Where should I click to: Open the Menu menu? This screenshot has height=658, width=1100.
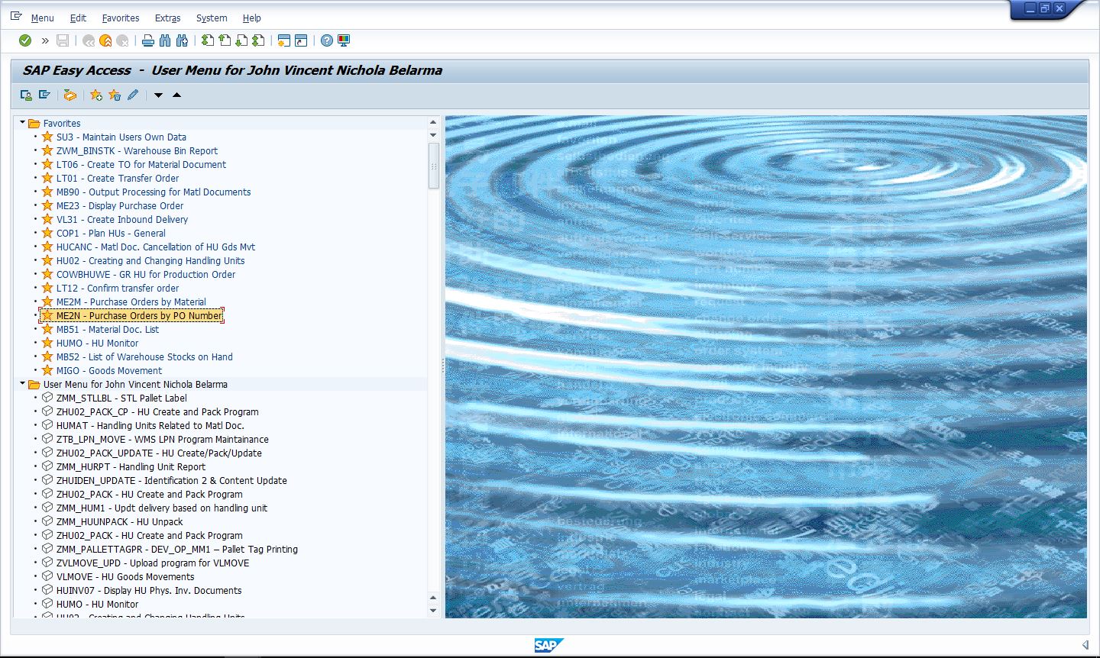coord(42,18)
